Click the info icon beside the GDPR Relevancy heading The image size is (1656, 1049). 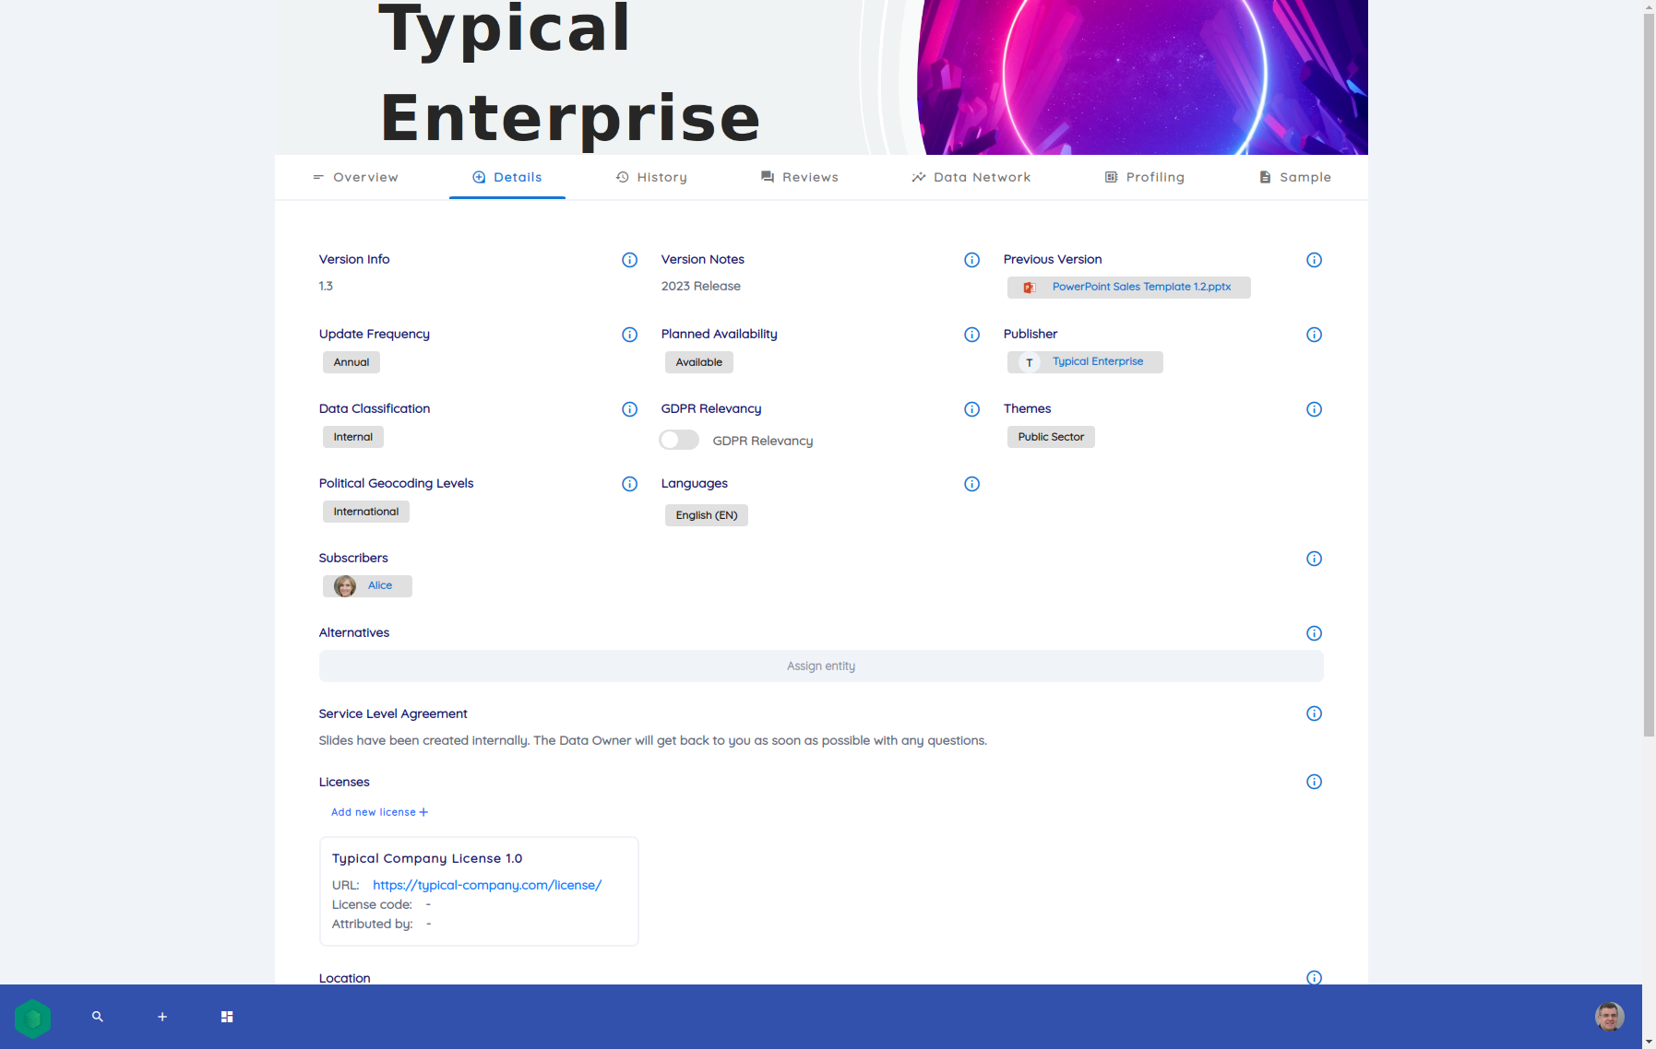[x=971, y=409]
